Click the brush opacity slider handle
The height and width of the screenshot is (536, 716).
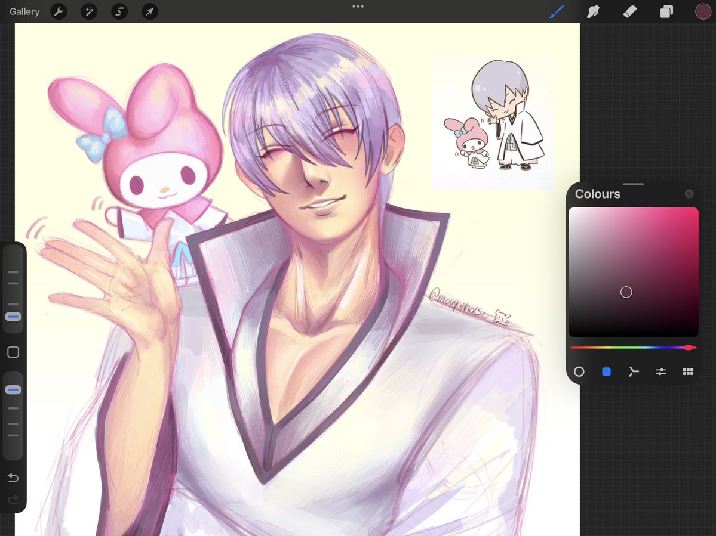[x=13, y=390]
